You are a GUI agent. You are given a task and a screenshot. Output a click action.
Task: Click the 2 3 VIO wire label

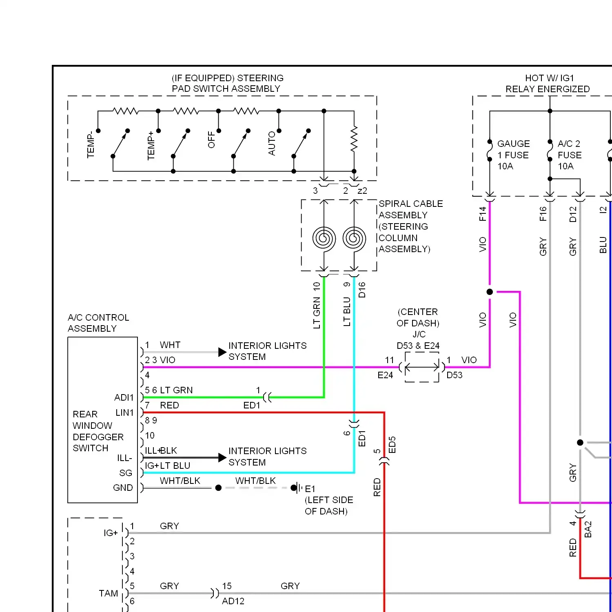pyautogui.click(x=160, y=360)
